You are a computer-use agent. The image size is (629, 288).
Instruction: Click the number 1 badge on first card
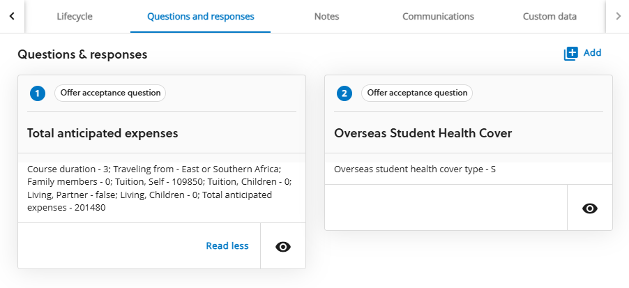(38, 93)
